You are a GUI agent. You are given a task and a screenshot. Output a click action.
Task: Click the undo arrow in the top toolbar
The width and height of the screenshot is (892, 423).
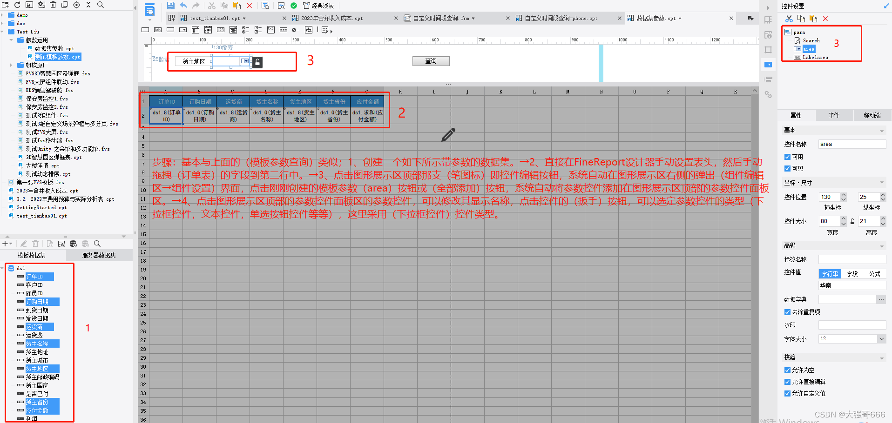pos(183,6)
